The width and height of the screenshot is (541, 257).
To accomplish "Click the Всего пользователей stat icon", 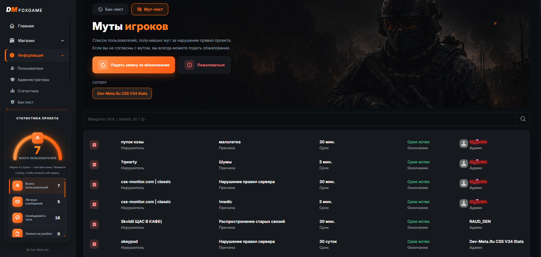I will pyautogui.click(x=17, y=186).
